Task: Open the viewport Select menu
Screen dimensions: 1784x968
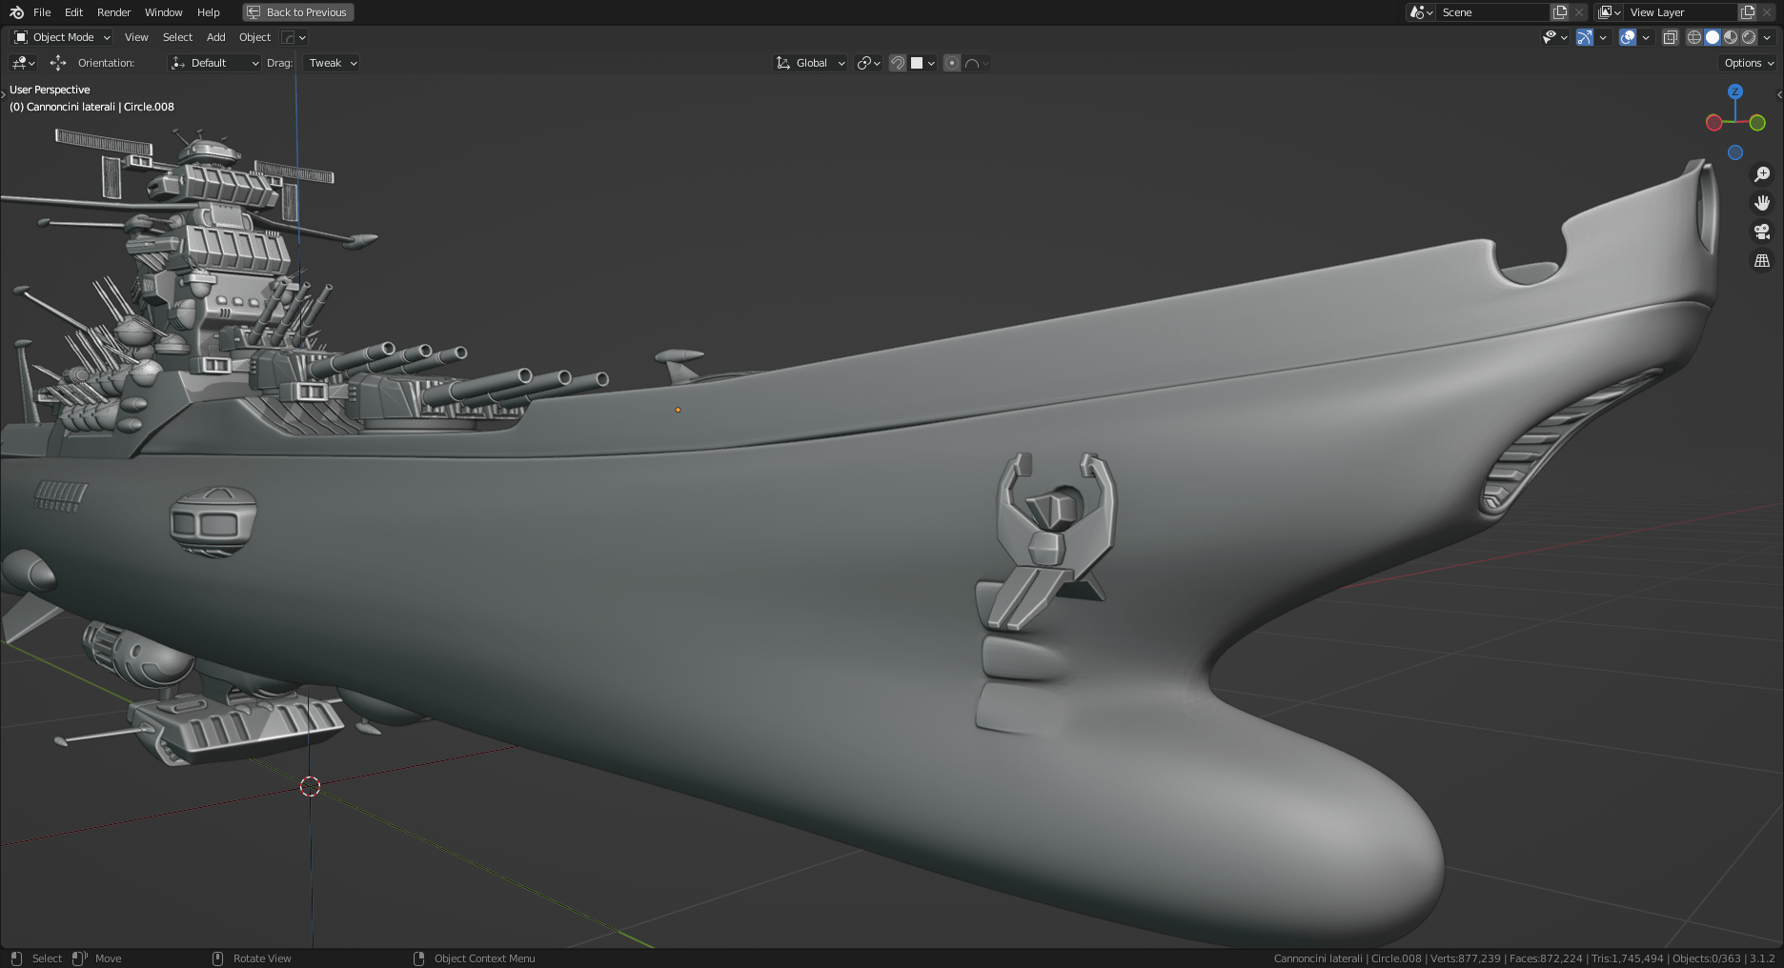Action: (177, 37)
